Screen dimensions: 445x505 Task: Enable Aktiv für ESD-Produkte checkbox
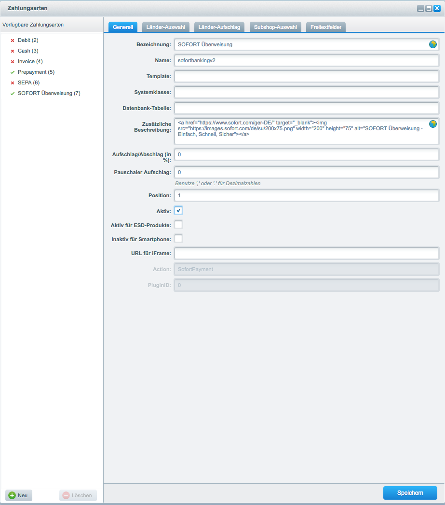pos(178,224)
